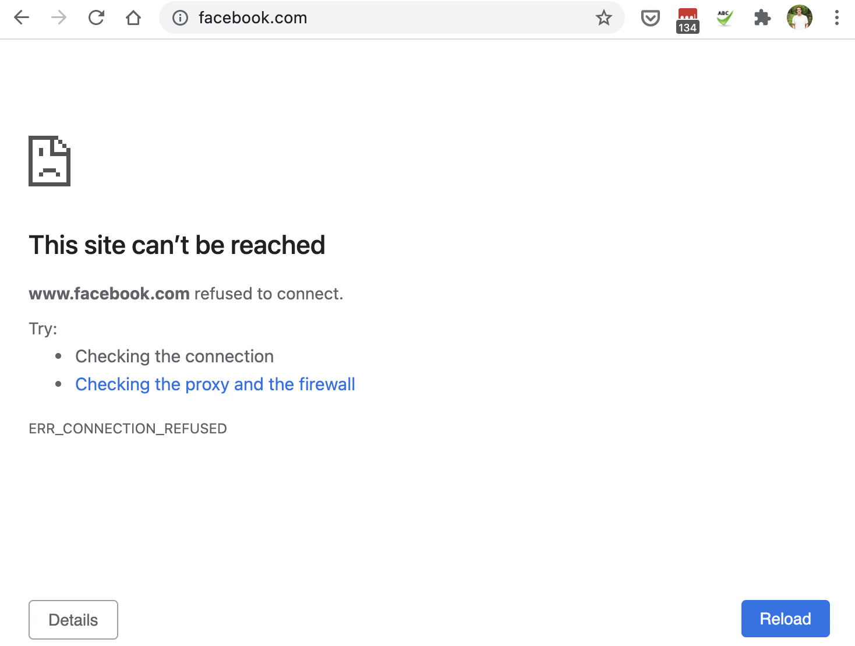This screenshot has width=855, height=646.
Task: Expand the error Details button
Action: tap(73, 620)
